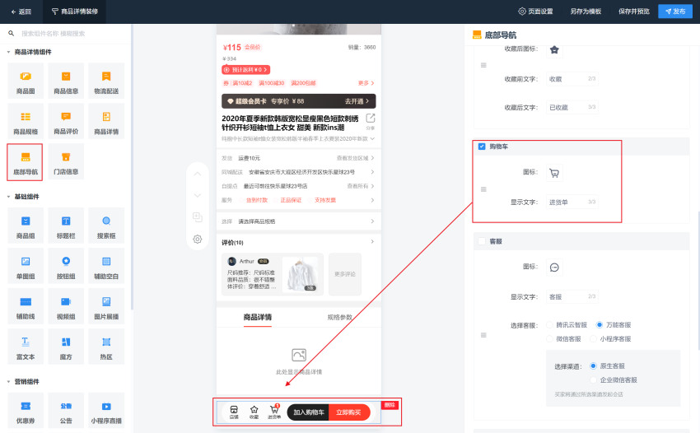
Task: Change the 购物车 cart icon image
Action: tap(554, 173)
